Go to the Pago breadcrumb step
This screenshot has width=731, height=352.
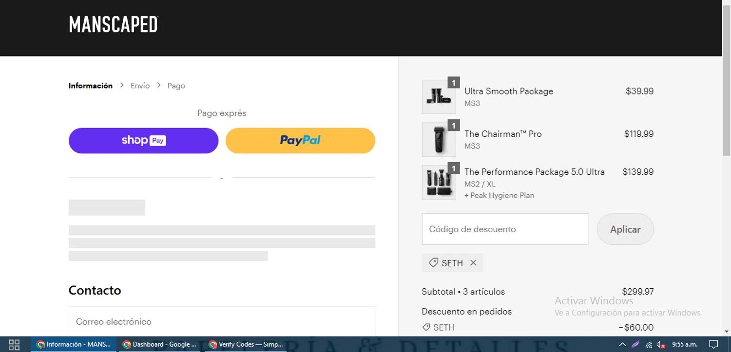(x=176, y=86)
